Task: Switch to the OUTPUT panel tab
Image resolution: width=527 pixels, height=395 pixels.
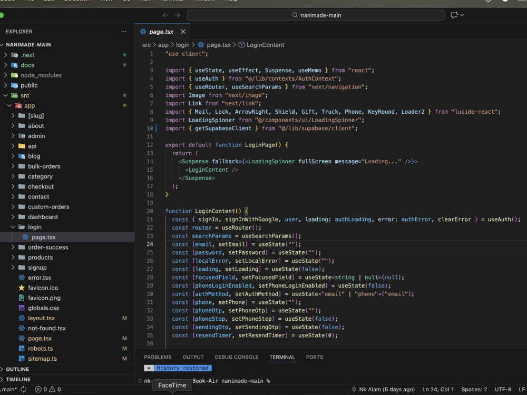Action: [193, 357]
